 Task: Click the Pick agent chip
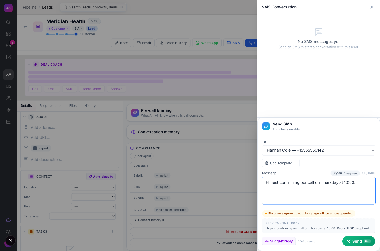(142, 156)
